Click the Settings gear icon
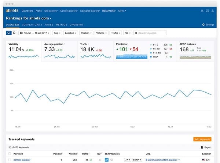This screenshot has height=163, width=220. point(203,25)
